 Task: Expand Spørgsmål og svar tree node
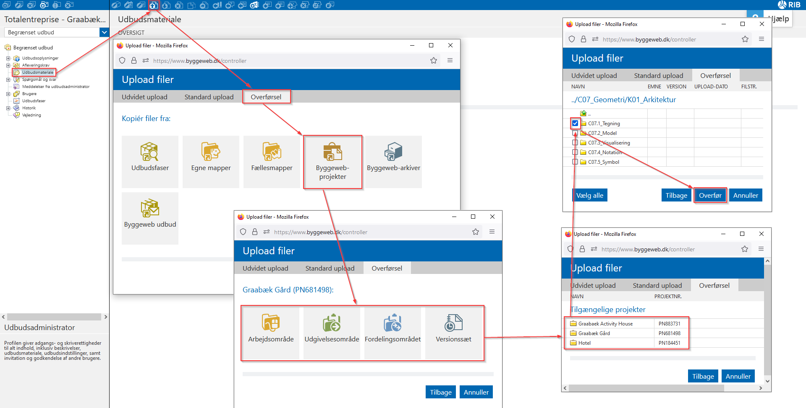[8, 80]
